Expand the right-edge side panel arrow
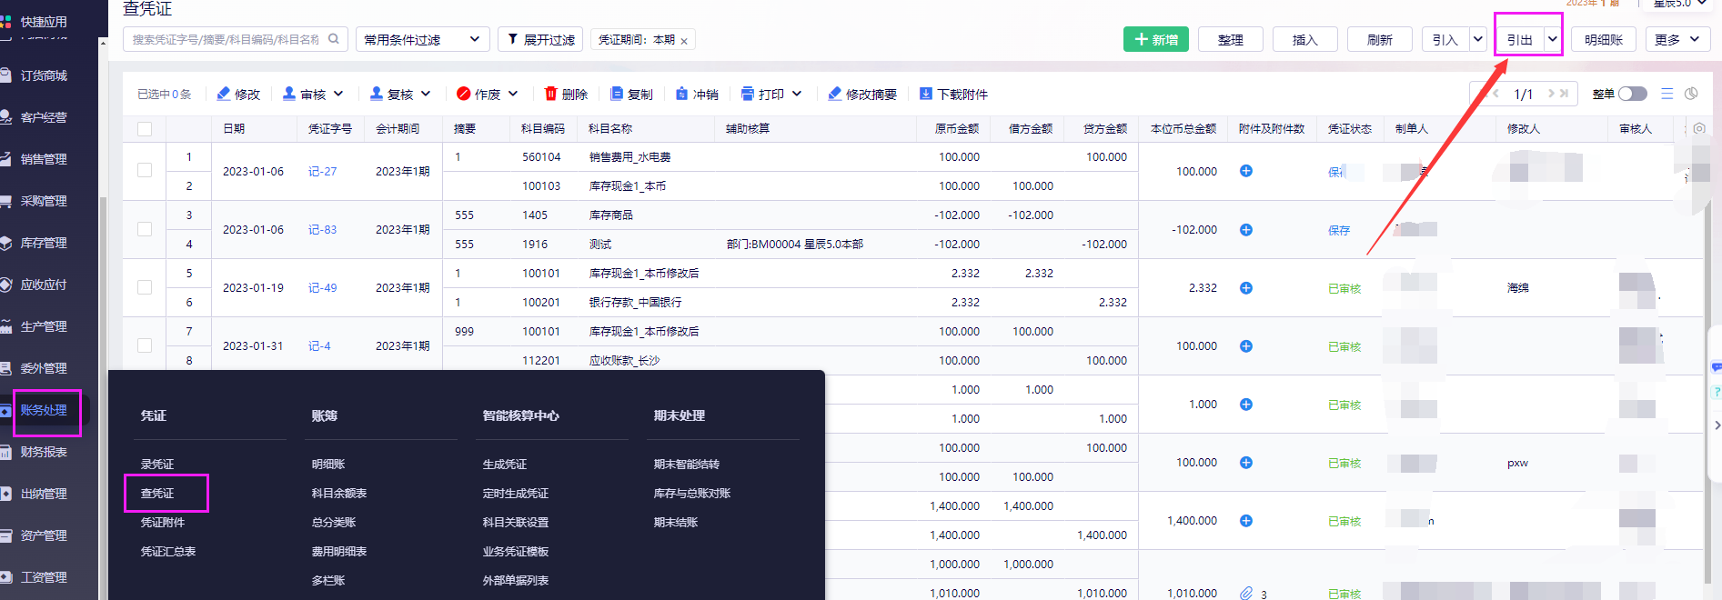 [x=1717, y=425]
